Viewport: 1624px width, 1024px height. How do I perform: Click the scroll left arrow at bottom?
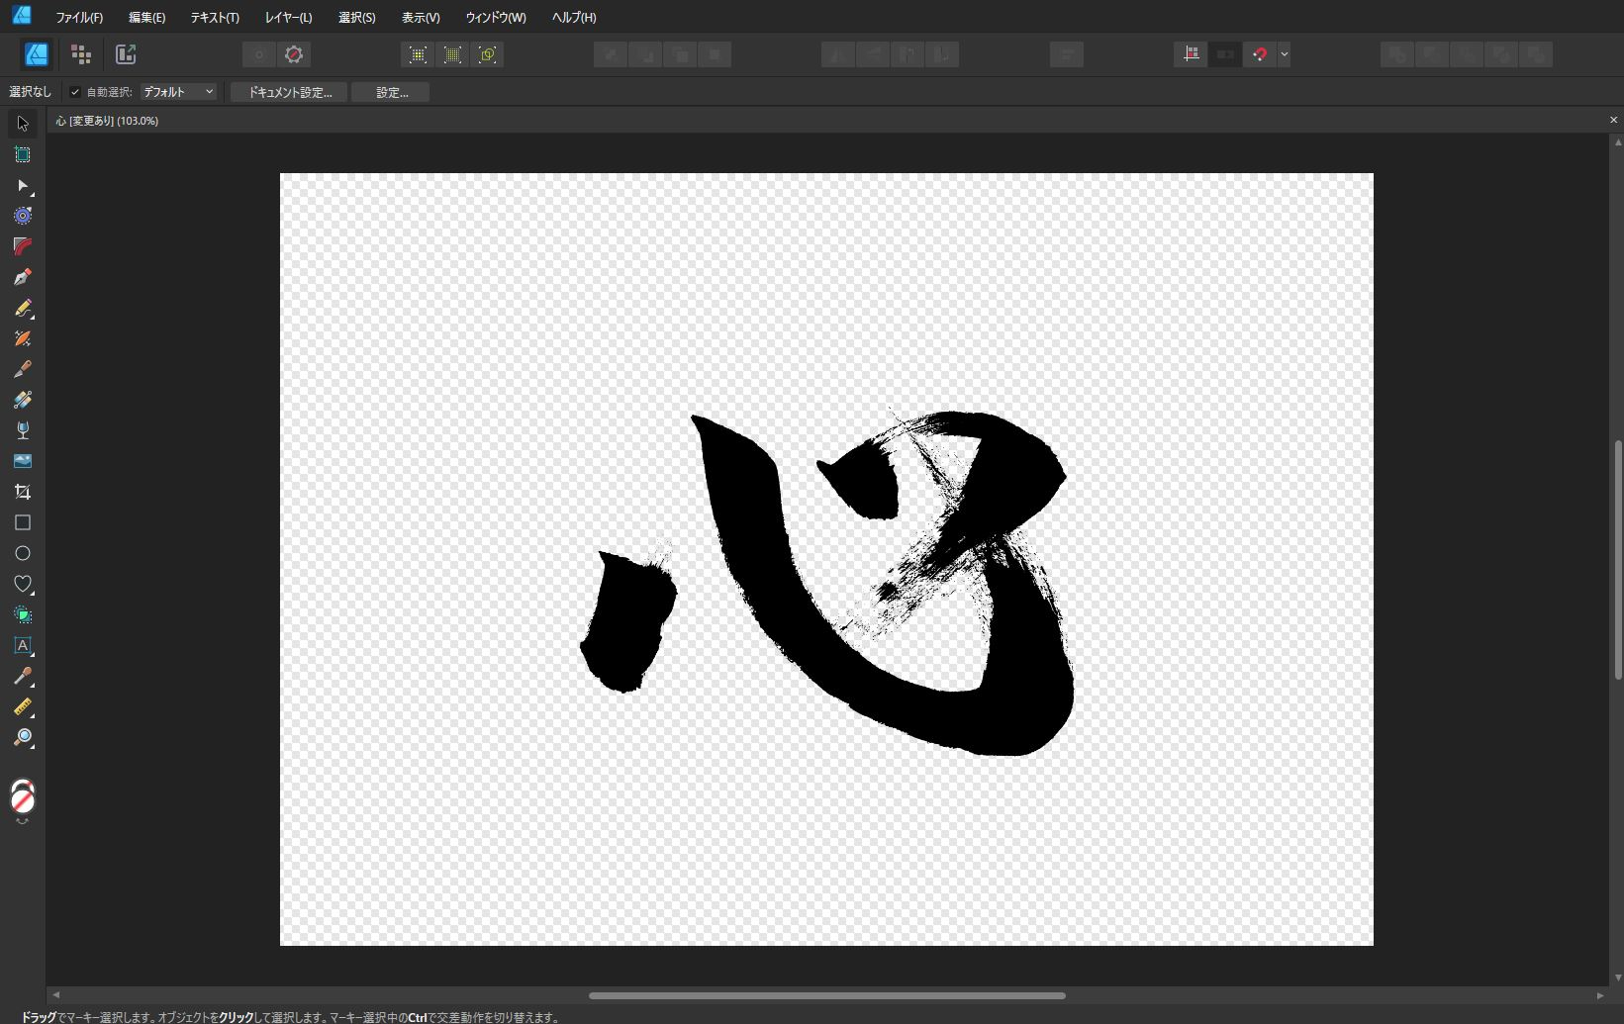pyautogui.click(x=56, y=995)
